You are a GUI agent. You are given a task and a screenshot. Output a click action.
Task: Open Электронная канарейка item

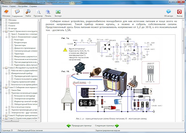click(24, 99)
